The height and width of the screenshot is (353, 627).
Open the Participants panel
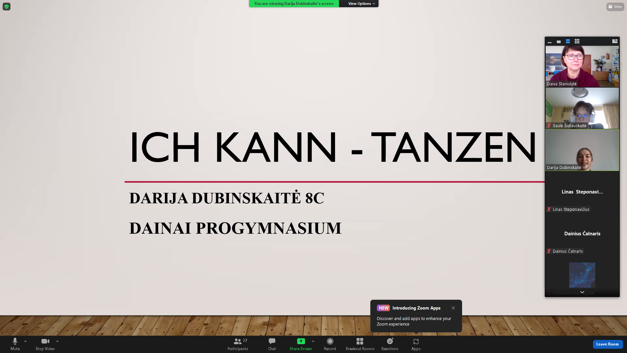click(x=238, y=342)
